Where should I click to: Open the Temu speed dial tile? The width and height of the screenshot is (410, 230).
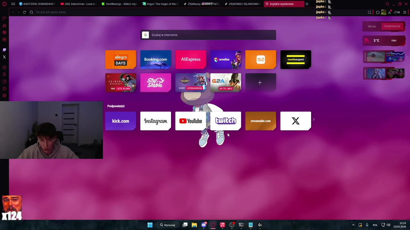(x=261, y=59)
